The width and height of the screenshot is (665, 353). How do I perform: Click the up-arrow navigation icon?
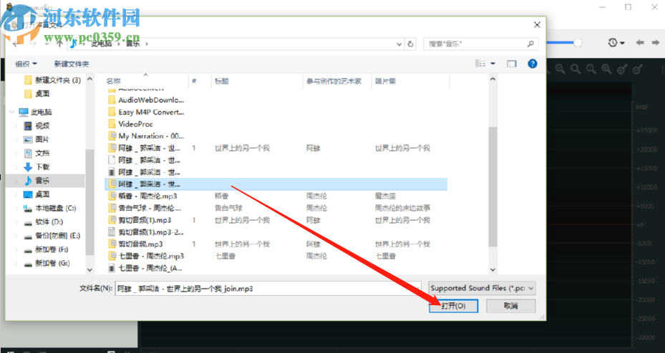60,43
